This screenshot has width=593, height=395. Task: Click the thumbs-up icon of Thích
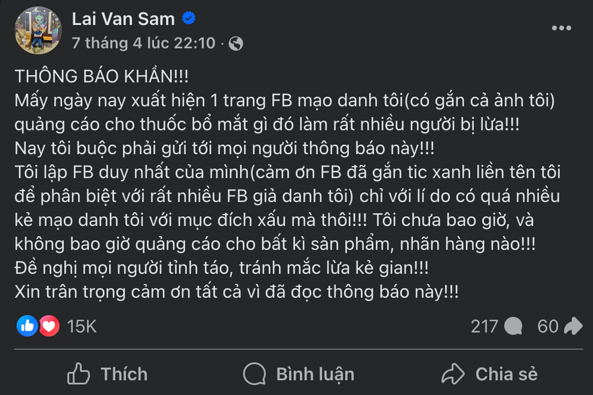(79, 373)
